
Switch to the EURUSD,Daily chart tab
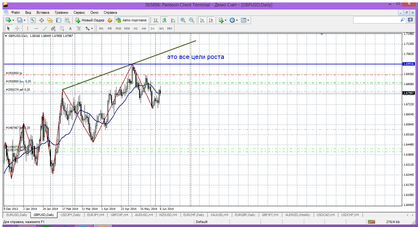[x=16, y=215]
